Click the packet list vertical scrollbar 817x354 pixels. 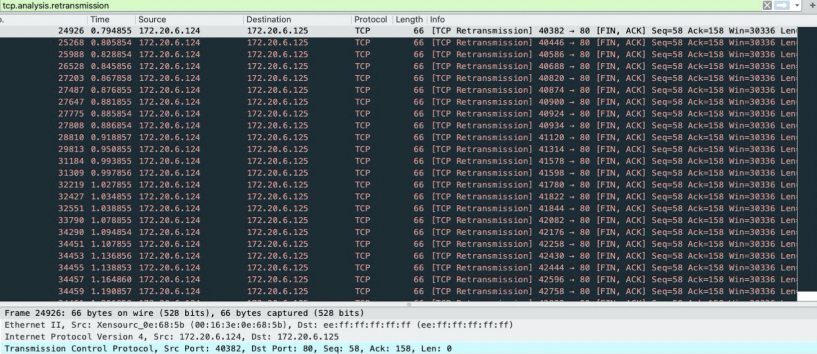point(807,164)
